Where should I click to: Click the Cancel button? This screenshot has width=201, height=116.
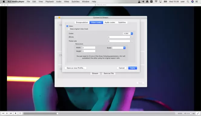click(x=122, y=68)
